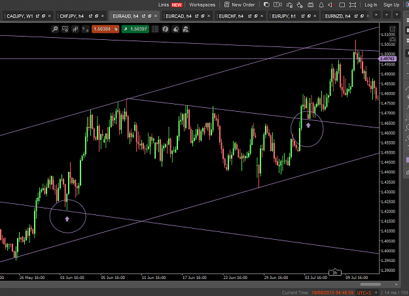The height and width of the screenshot is (296, 409).
Task: Detach the CHFJPY, h4 tab icon
Action: pos(90,16)
